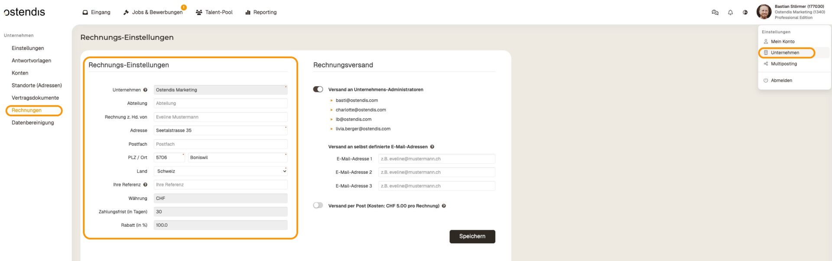Click the Speichern button
Screen dimensions: 832x261
click(472, 236)
